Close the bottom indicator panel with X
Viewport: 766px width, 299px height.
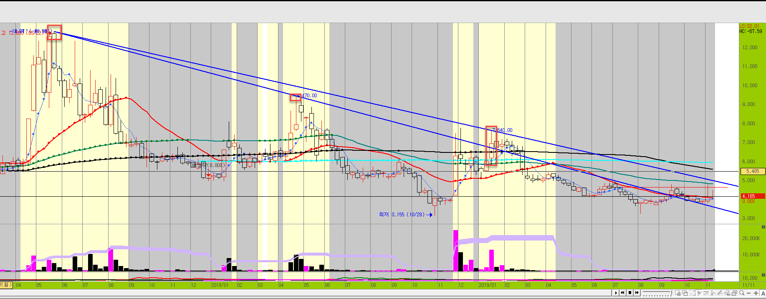click(x=763, y=275)
